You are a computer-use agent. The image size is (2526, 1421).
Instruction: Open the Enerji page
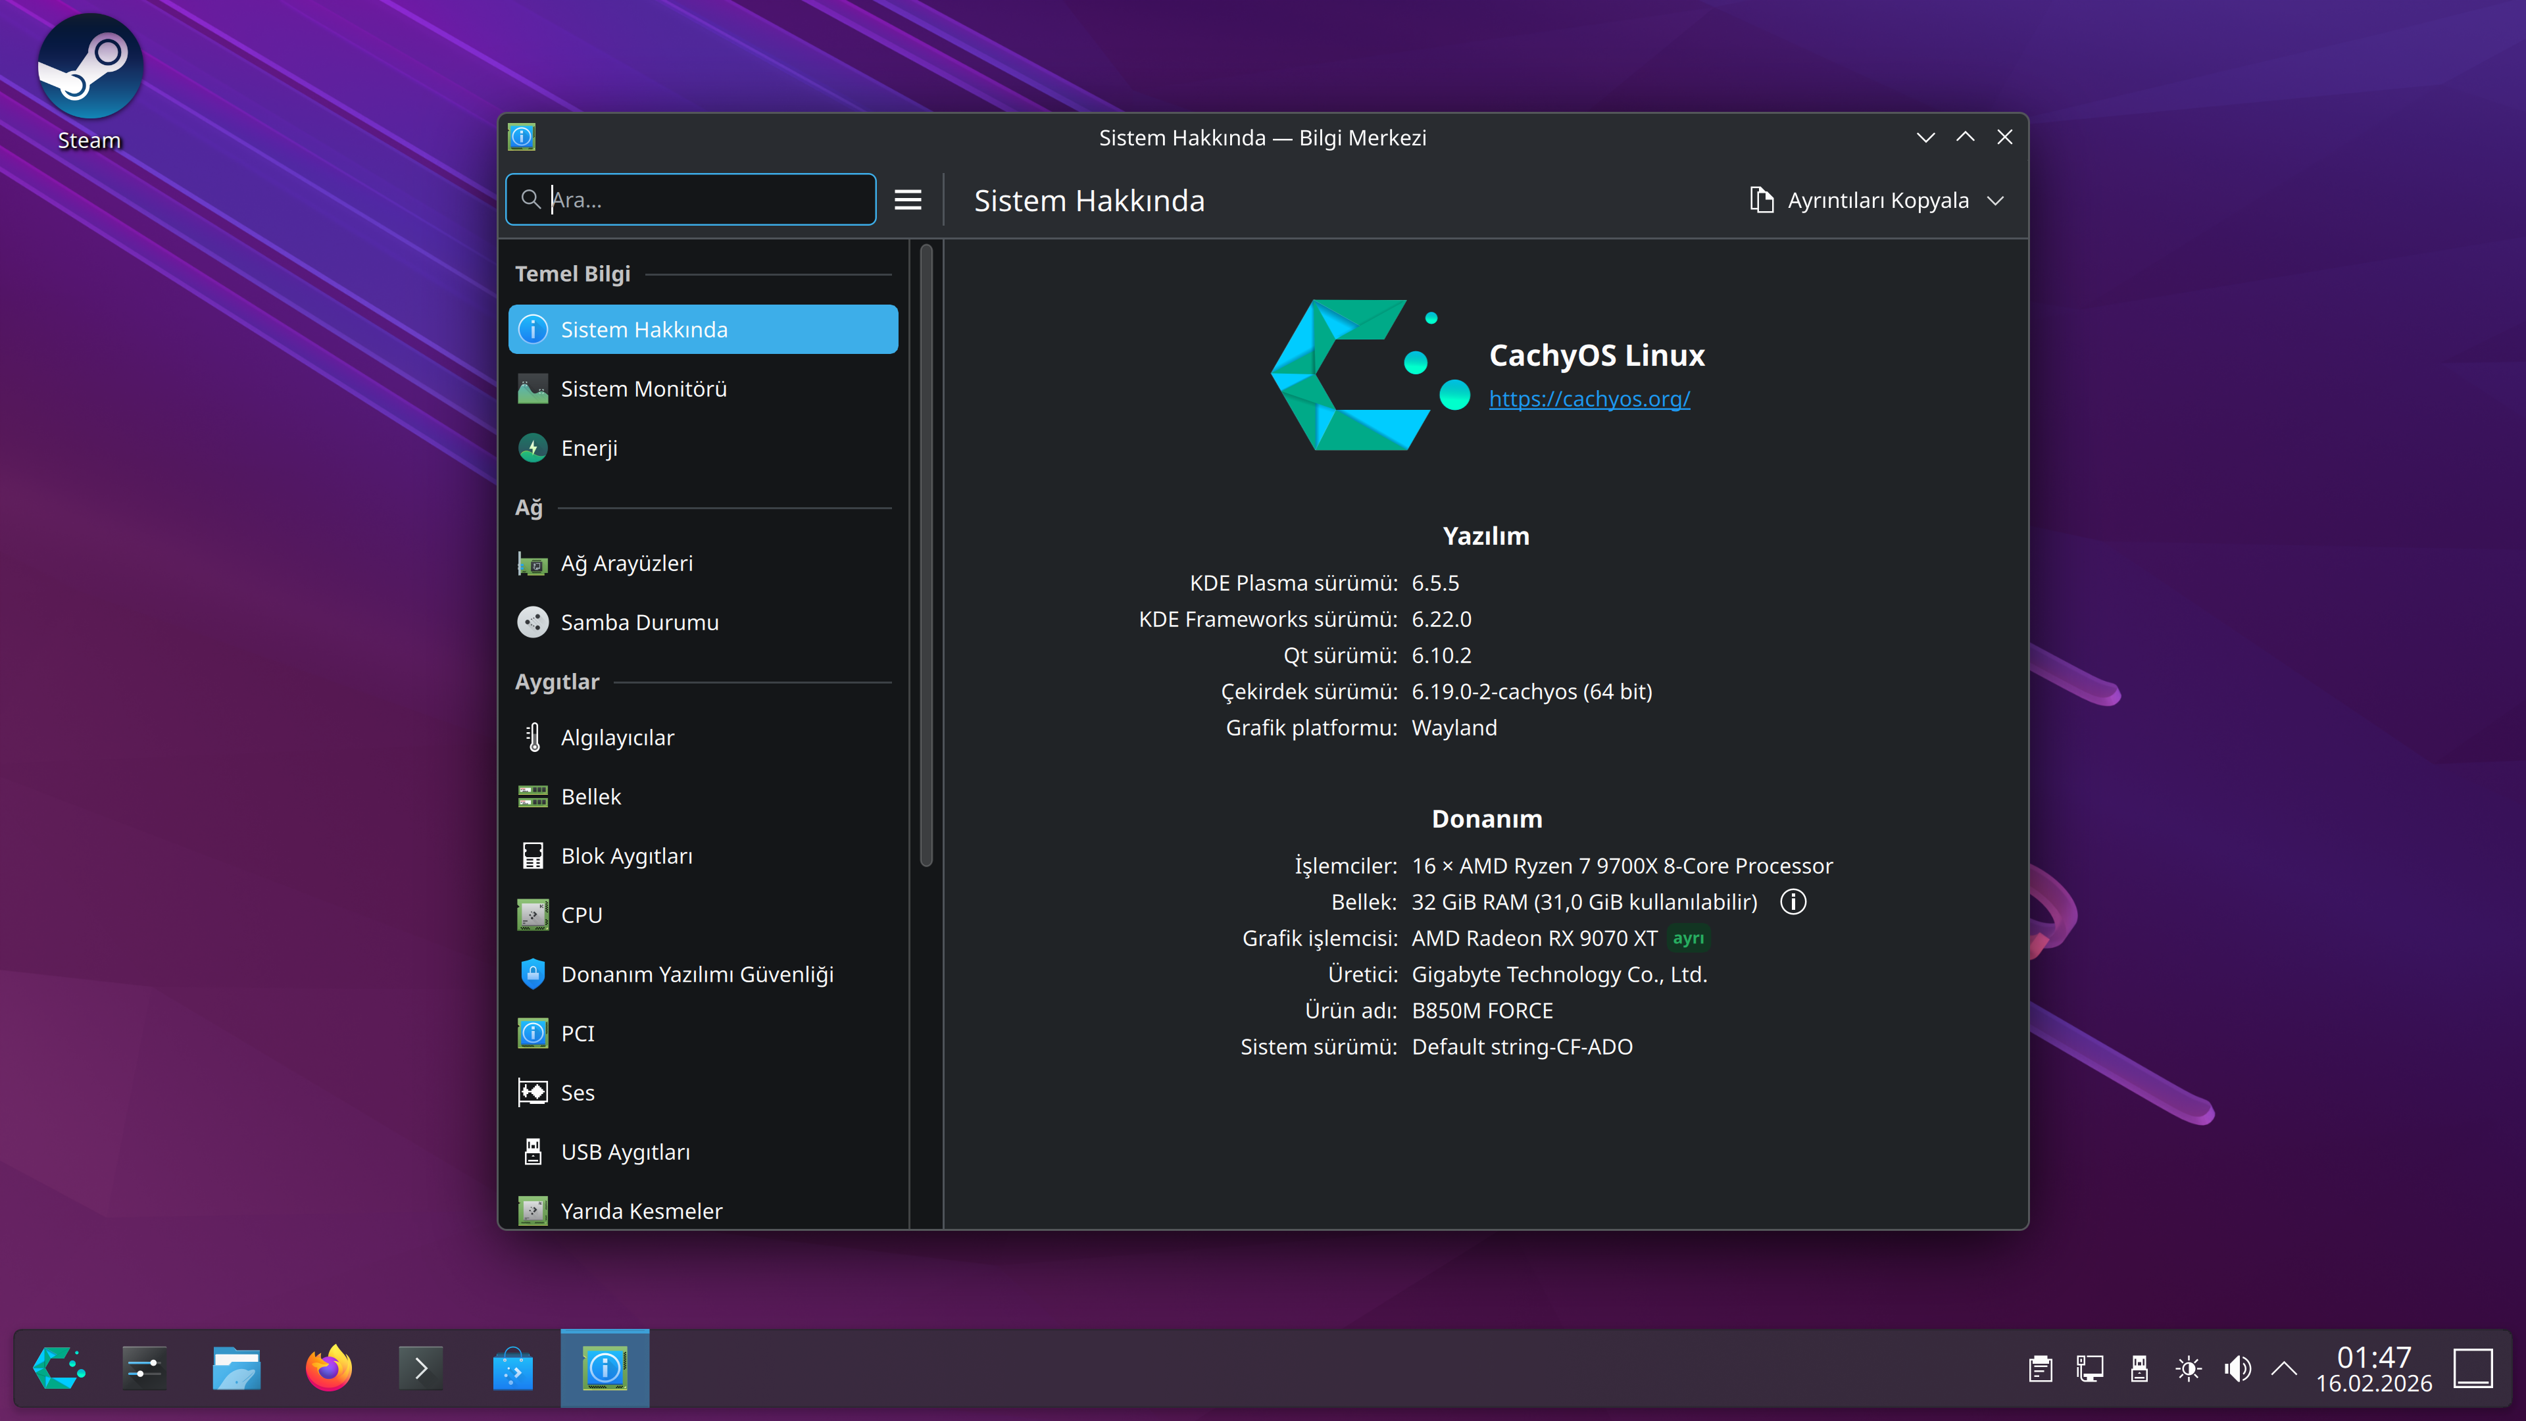tap(703, 448)
